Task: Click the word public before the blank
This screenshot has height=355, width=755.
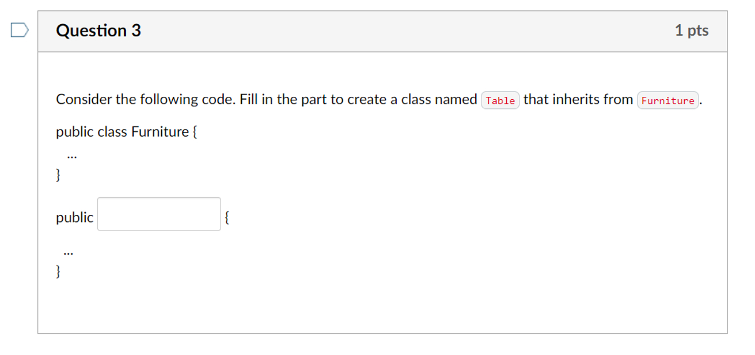Action: click(x=74, y=217)
